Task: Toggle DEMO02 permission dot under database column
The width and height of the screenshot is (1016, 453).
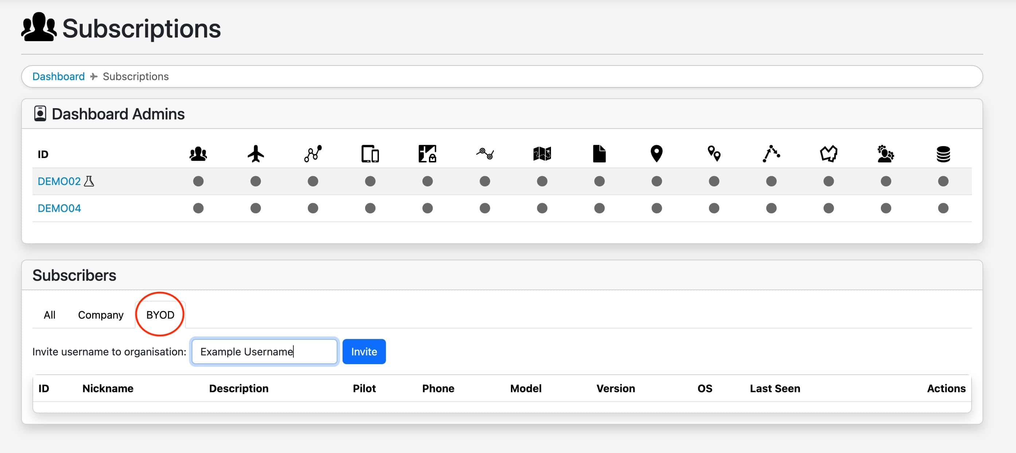Action: pos(943,181)
